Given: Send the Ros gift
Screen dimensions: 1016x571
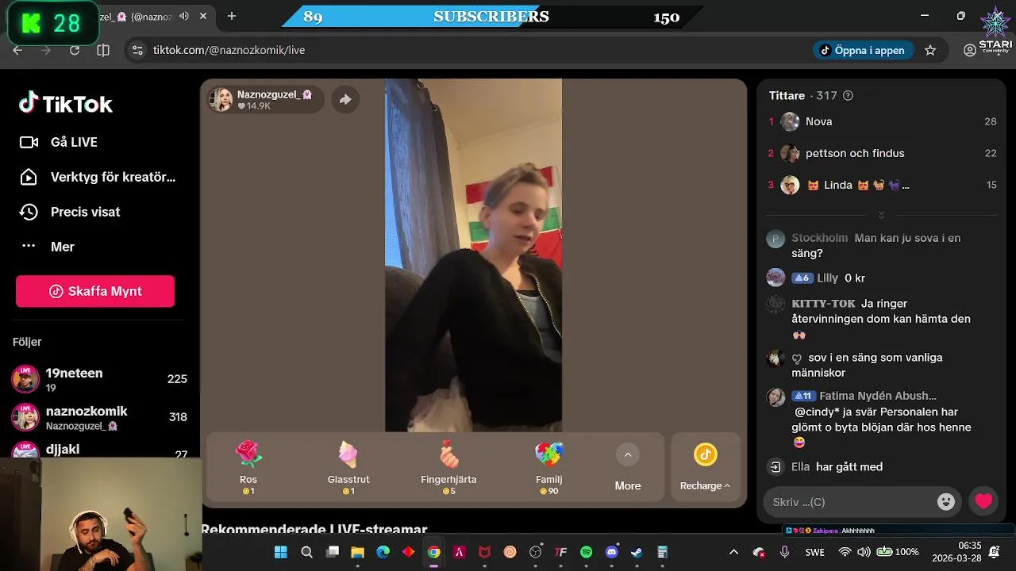Looking at the screenshot, I should click(248, 468).
